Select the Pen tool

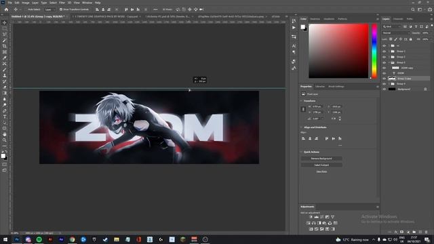point(5,110)
